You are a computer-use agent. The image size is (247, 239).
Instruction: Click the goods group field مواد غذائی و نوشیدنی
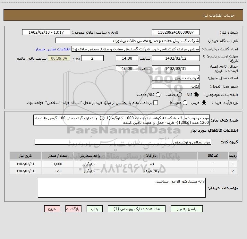[x=123, y=142]
